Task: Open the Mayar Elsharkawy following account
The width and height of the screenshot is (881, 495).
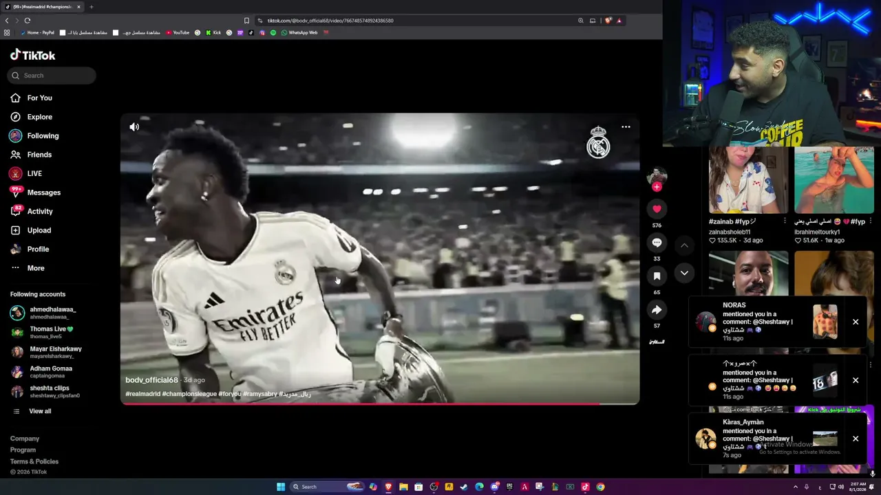Action: click(x=45, y=352)
